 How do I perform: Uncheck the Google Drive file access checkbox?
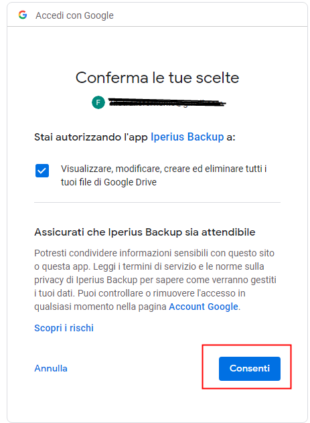pos(42,171)
